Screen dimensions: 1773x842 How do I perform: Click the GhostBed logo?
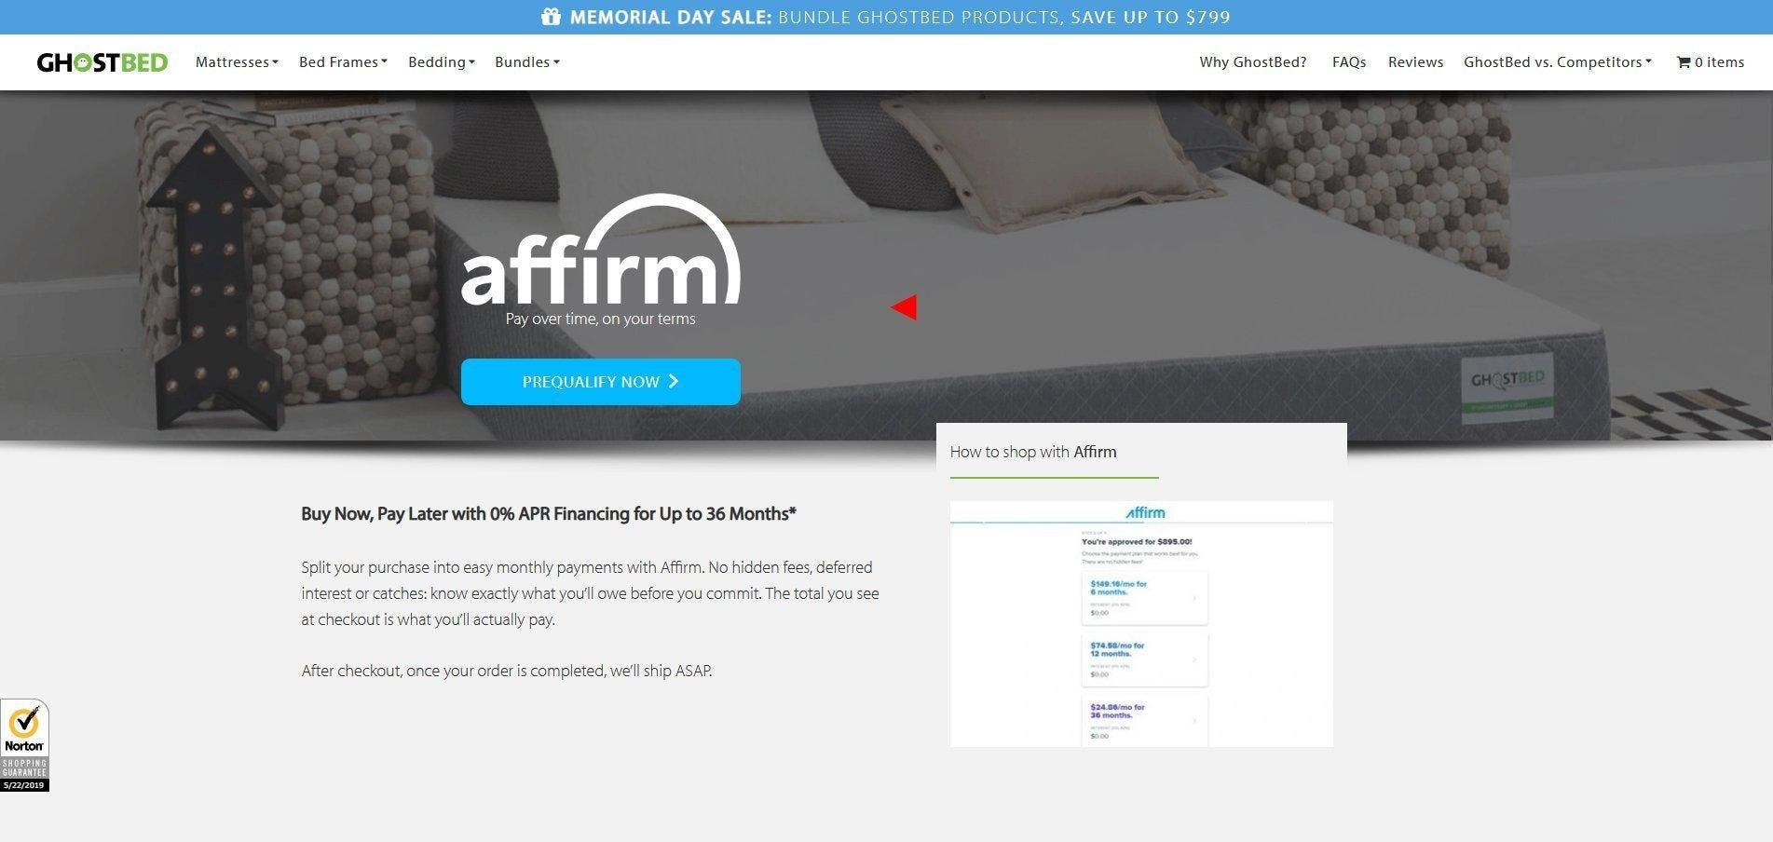coord(102,62)
